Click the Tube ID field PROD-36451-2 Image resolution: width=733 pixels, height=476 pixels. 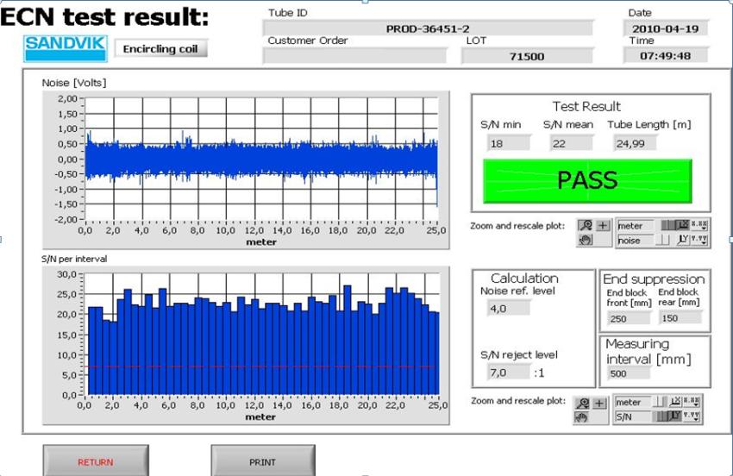(x=428, y=28)
